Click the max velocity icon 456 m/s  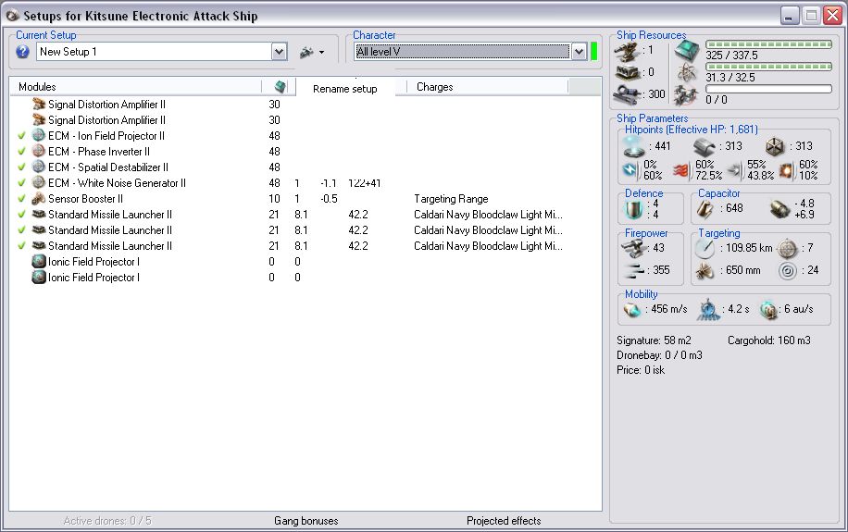(632, 310)
